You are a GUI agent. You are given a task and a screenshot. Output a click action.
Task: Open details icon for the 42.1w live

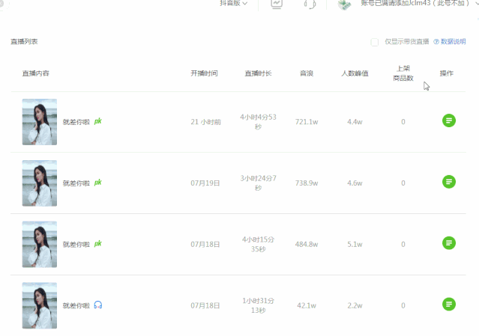pyautogui.click(x=449, y=305)
